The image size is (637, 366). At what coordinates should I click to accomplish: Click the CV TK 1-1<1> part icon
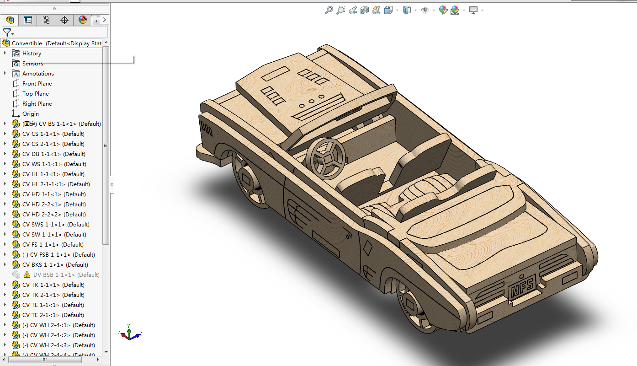click(16, 285)
